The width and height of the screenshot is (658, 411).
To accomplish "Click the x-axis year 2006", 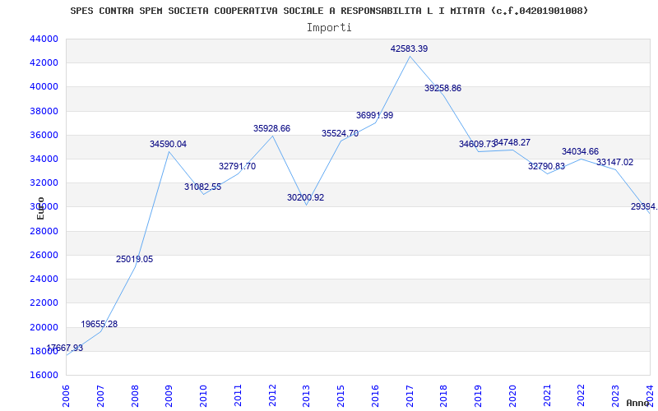I will (67, 396).
